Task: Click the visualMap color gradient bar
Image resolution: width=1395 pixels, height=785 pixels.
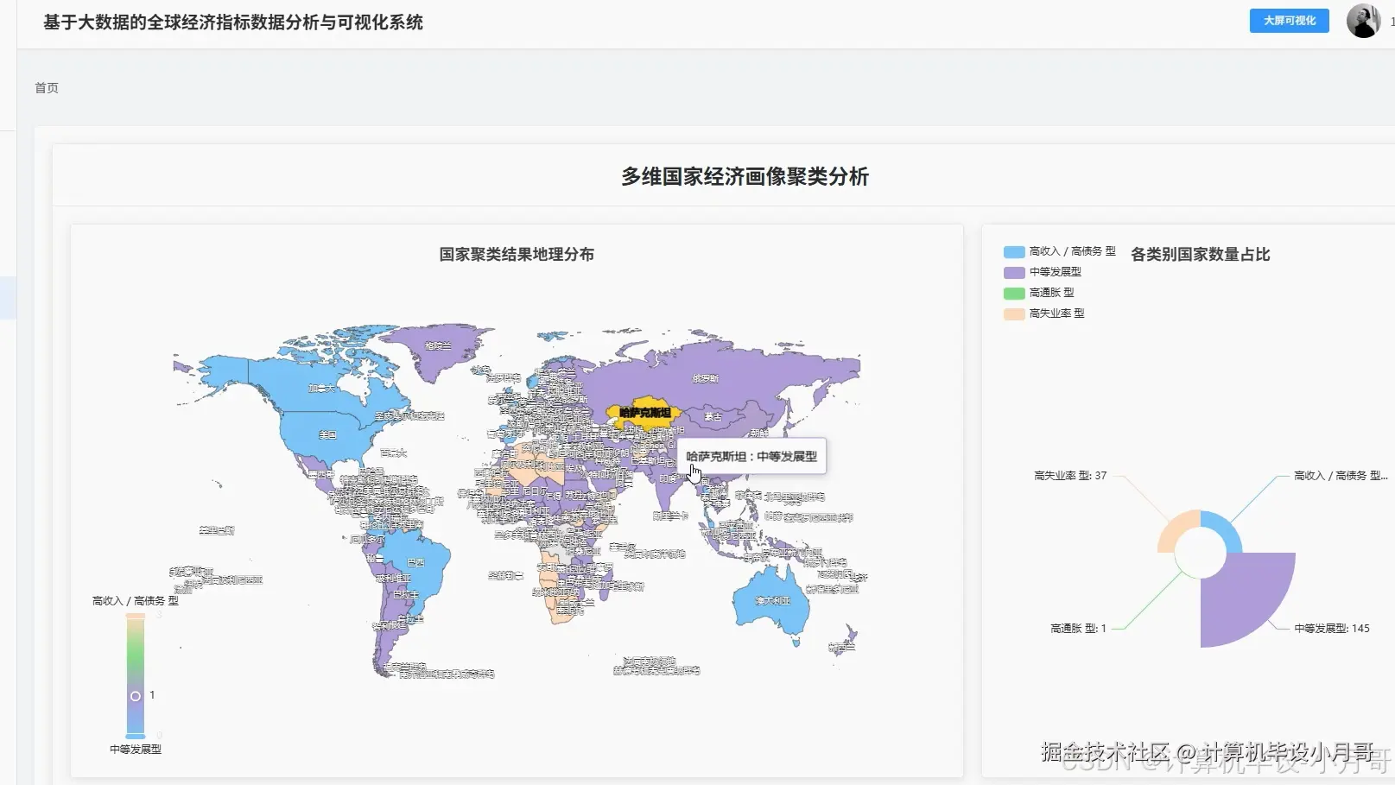Action: 136,676
